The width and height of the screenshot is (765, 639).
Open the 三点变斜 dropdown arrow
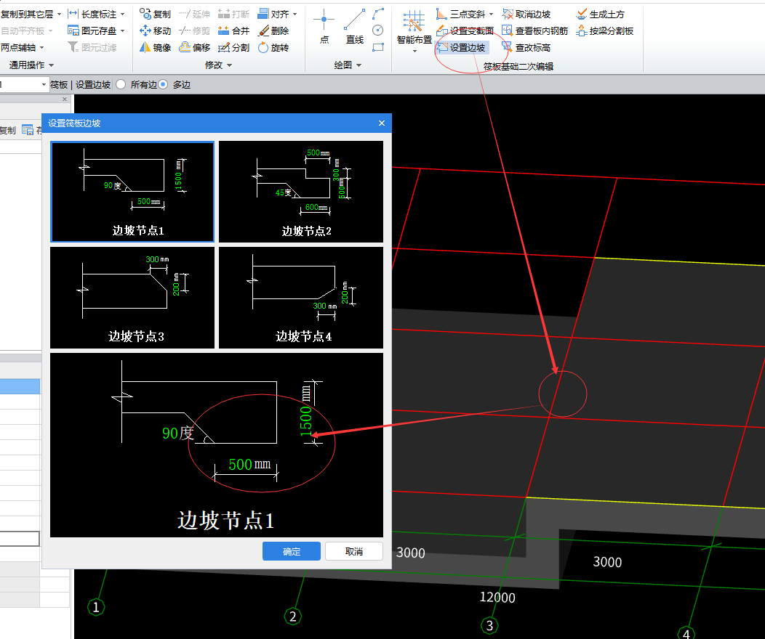click(491, 14)
